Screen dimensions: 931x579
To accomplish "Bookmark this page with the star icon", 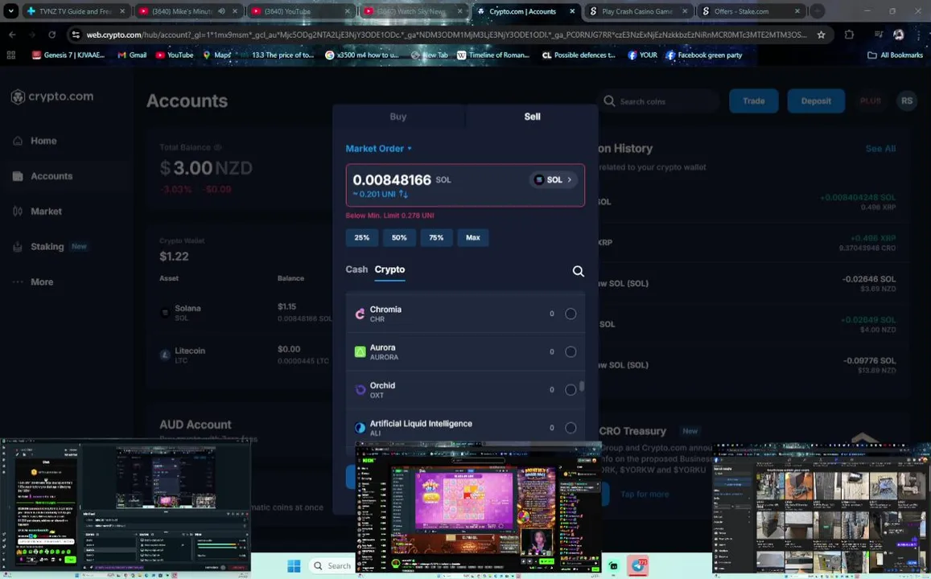I will click(821, 35).
